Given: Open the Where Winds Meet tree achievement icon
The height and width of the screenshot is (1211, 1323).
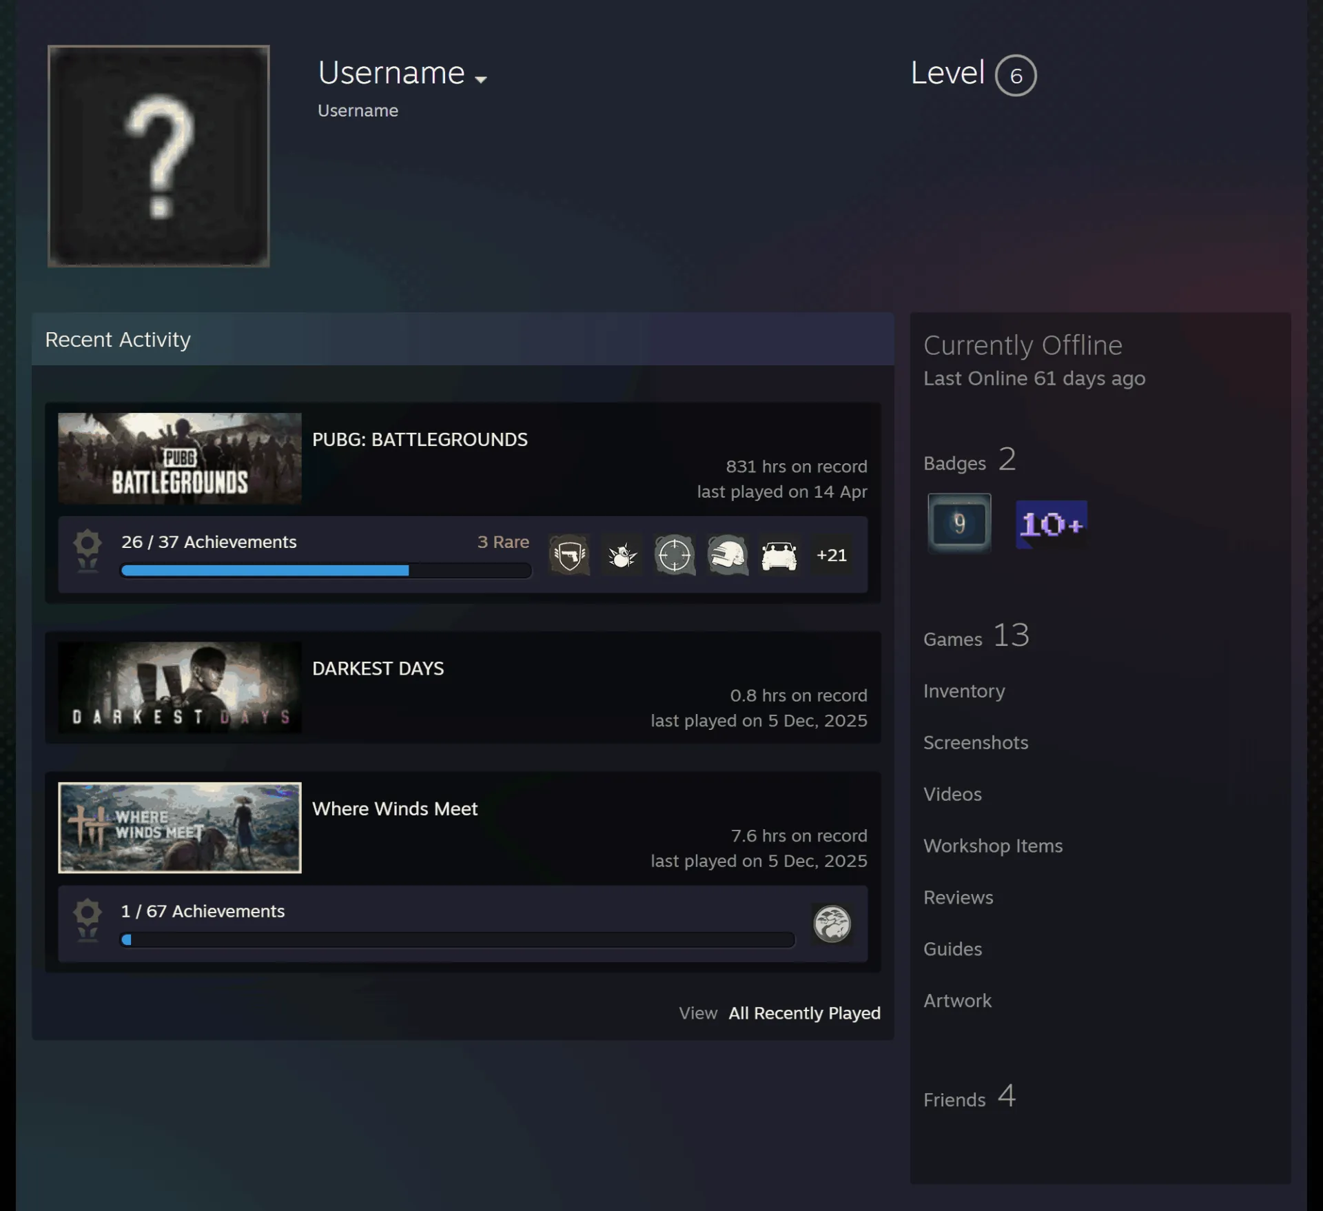Looking at the screenshot, I should (x=832, y=924).
